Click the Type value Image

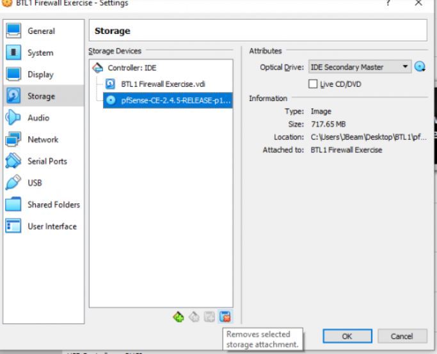321,111
